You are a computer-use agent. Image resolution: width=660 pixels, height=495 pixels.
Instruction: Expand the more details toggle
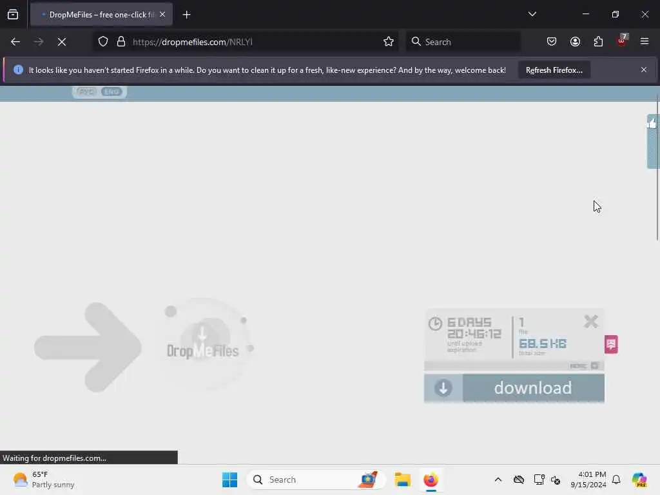click(x=584, y=366)
